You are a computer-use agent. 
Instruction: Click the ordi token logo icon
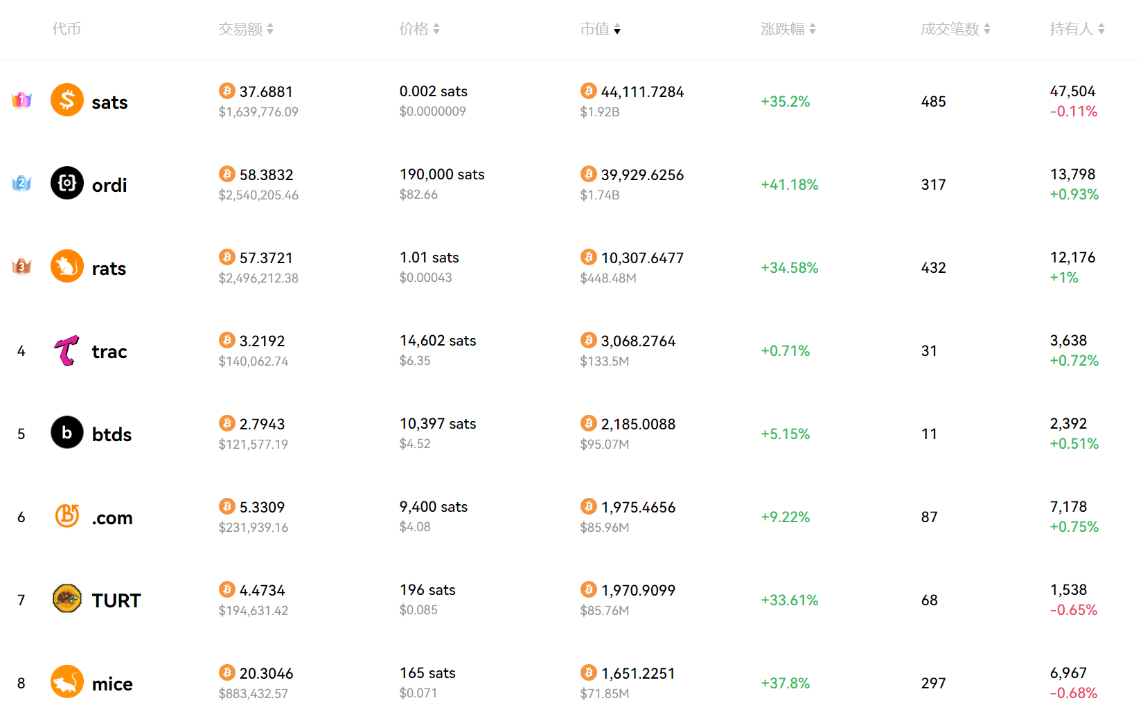[67, 184]
